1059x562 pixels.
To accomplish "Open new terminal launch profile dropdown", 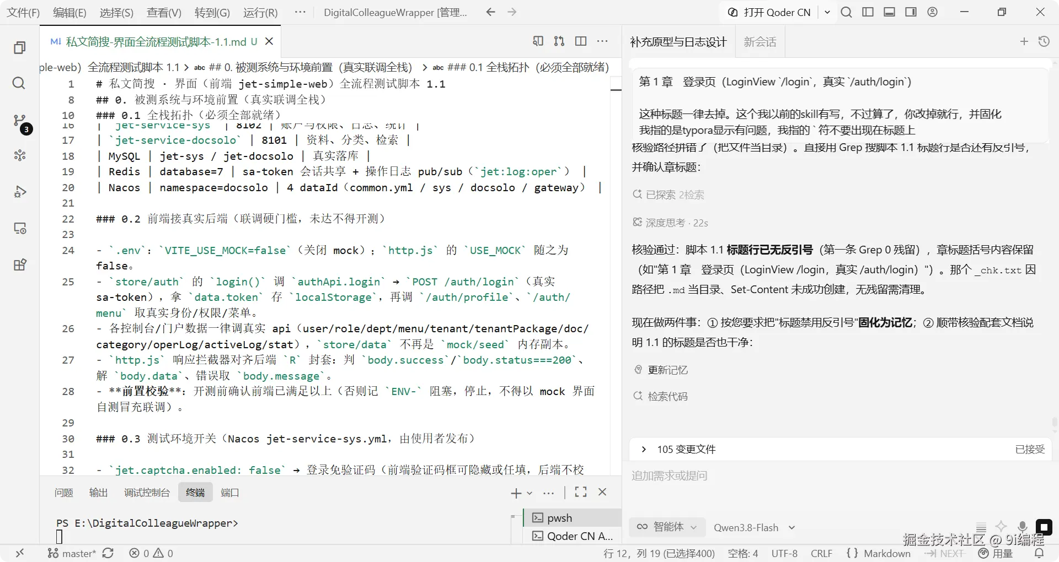I will pos(529,493).
